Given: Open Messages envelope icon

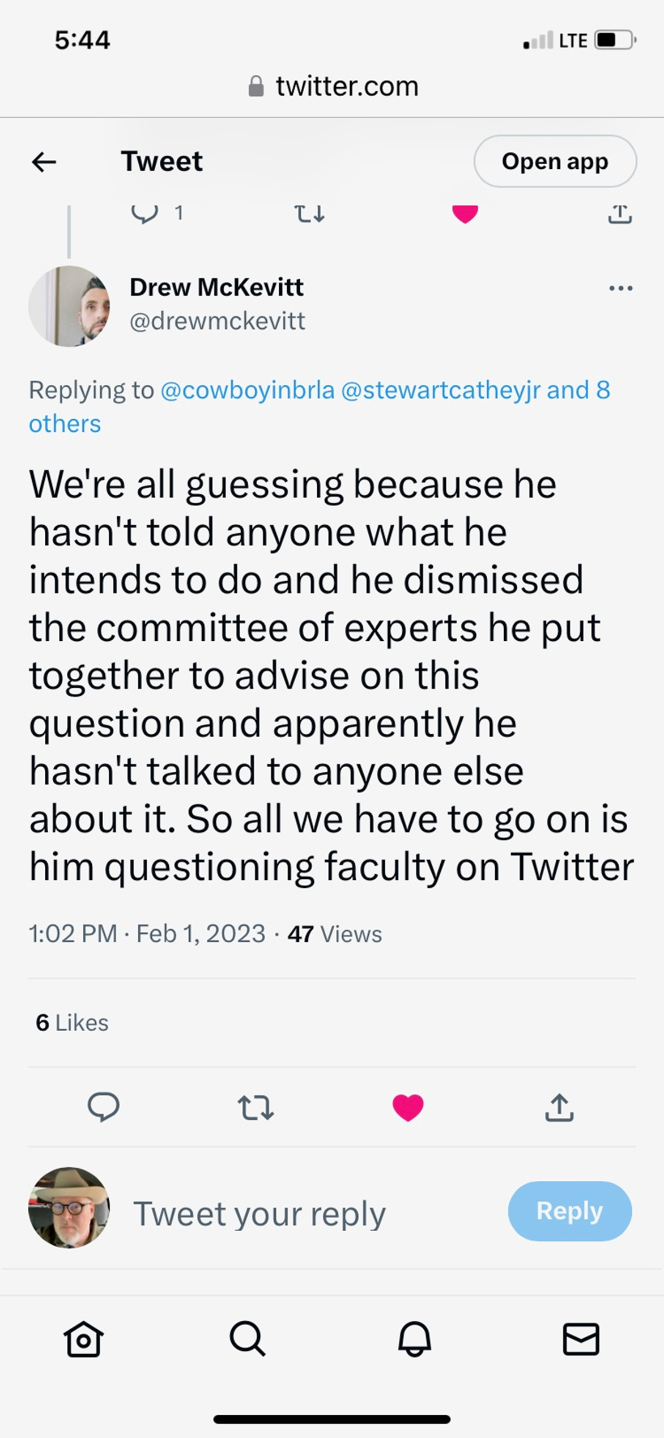Looking at the screenshot, I should click(x=581, y=1339).
